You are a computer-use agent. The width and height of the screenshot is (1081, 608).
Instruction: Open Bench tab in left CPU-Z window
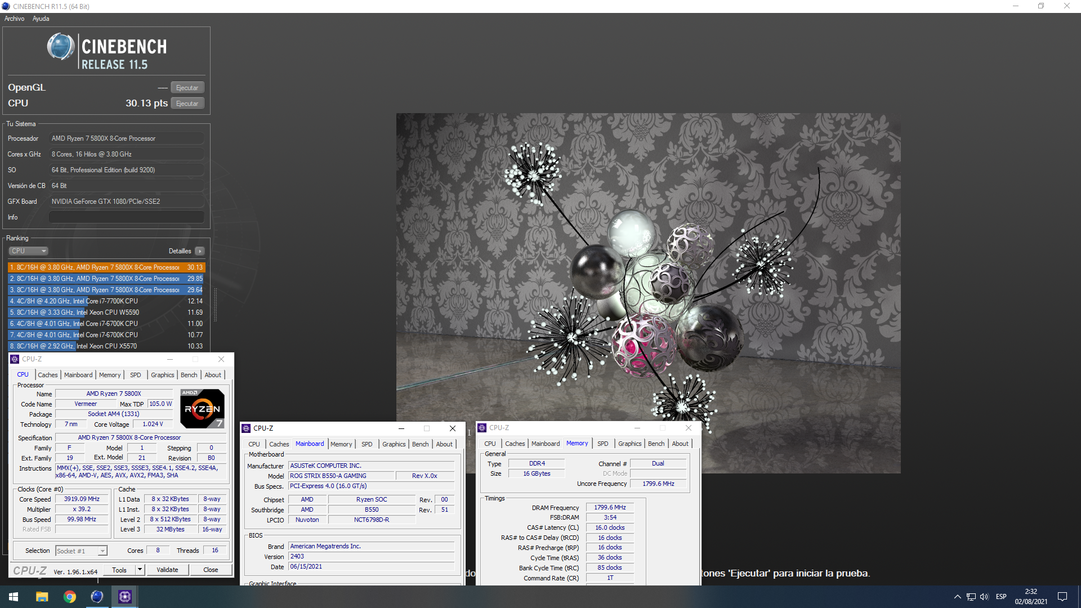(189, 375)
